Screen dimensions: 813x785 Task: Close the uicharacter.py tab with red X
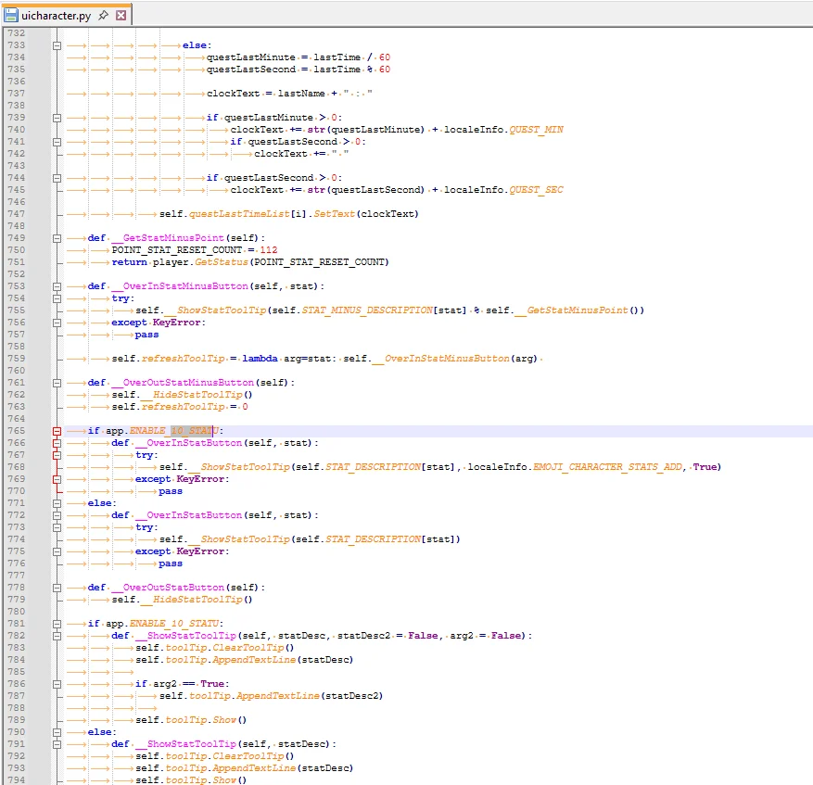pos(121,16)
